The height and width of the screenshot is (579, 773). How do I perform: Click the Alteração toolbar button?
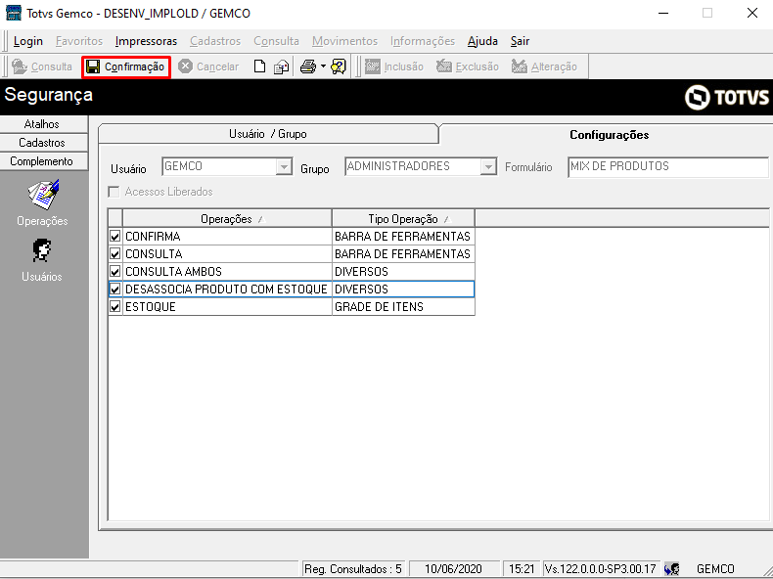544,67
